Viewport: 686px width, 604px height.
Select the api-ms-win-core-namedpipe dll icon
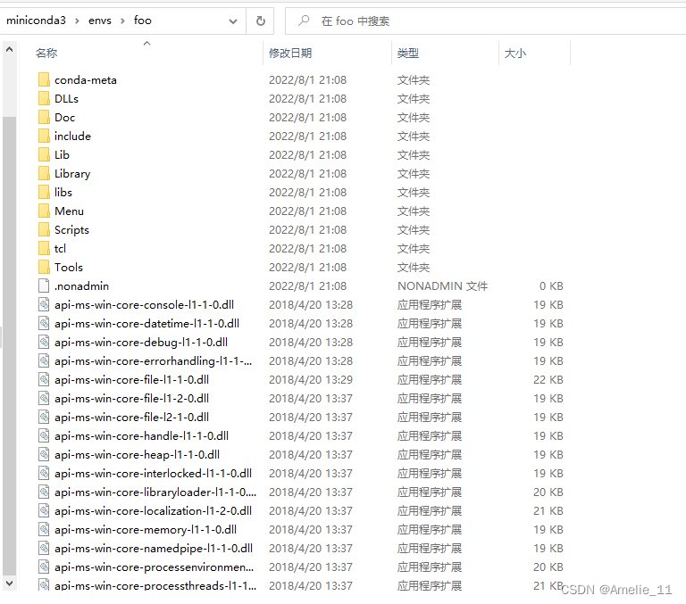click(x=44, y=549)
